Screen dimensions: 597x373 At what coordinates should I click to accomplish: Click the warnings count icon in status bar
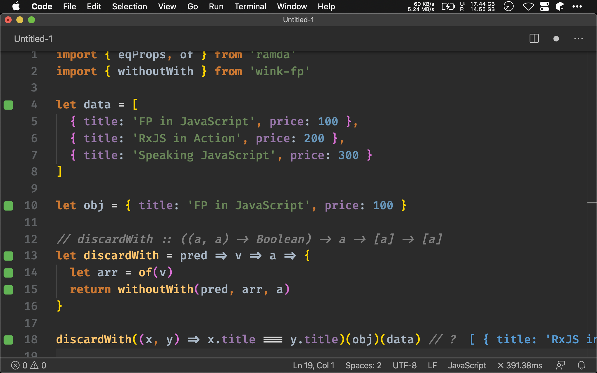[38, 365]
